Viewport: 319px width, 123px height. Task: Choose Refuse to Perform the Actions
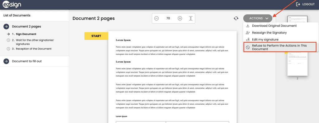click(x=280, y=47)
